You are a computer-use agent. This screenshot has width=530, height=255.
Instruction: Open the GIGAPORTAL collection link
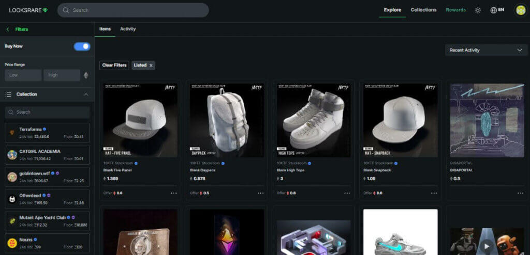[461, 163]
